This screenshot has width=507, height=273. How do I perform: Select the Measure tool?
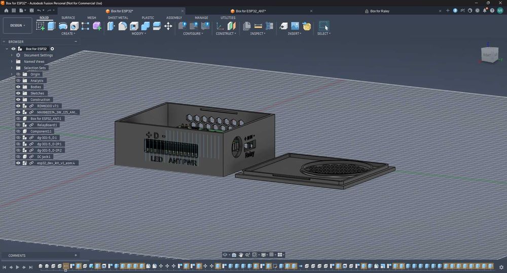pyautogui.click(x=258, y=26)
